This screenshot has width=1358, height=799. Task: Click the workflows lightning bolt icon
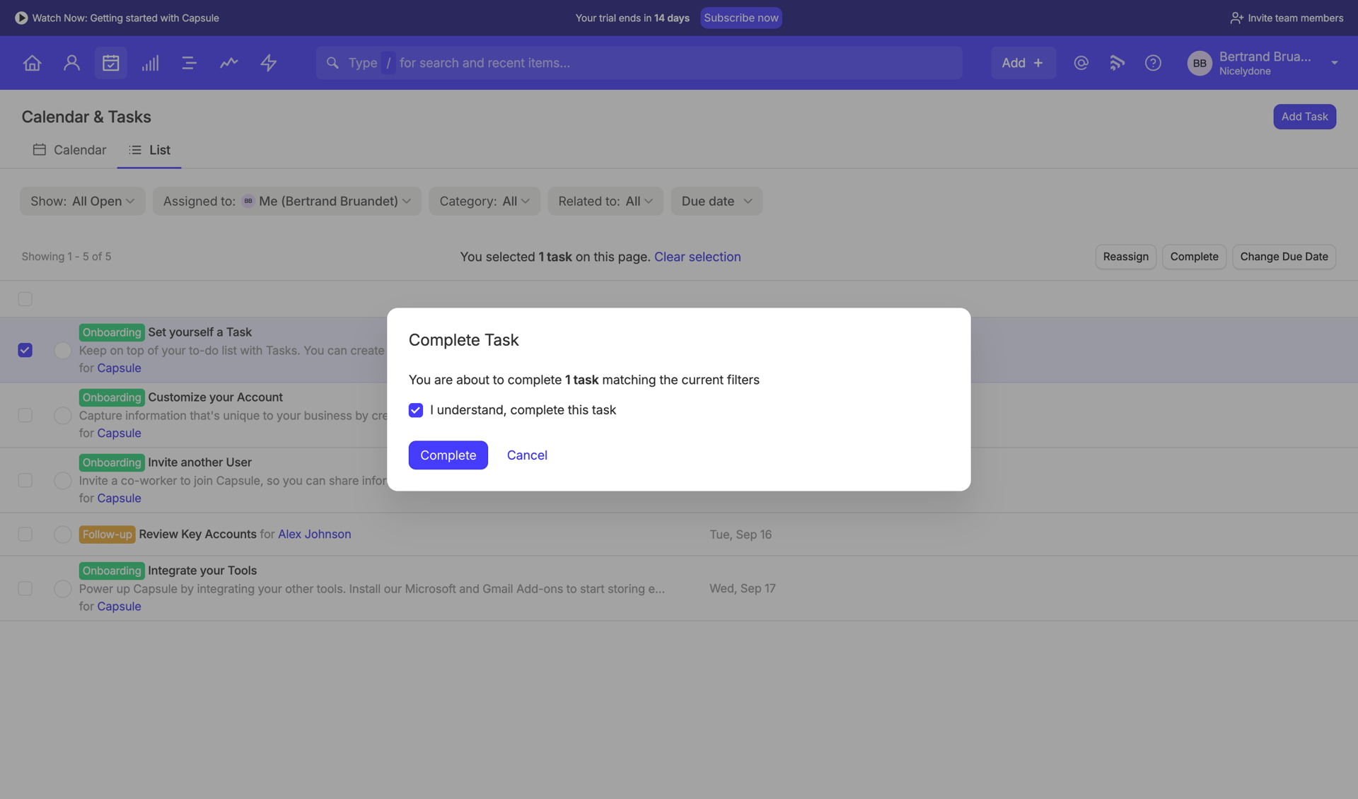point(268,63)
